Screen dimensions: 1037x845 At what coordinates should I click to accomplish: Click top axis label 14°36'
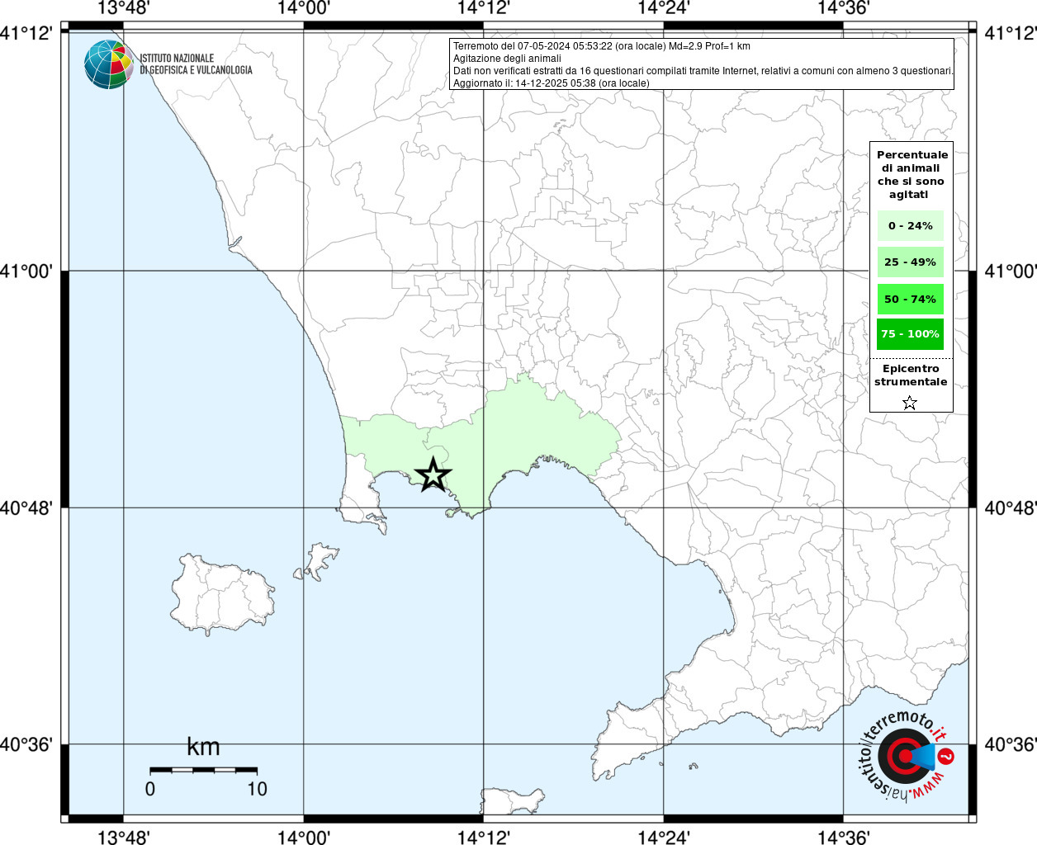point(844,9)
